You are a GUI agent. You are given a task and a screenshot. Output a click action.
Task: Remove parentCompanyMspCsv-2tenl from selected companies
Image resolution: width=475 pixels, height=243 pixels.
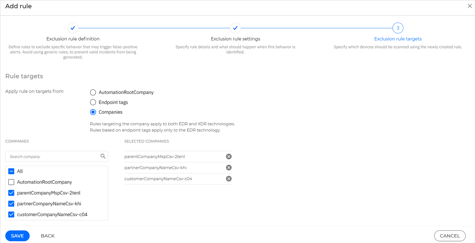[228, 157]
